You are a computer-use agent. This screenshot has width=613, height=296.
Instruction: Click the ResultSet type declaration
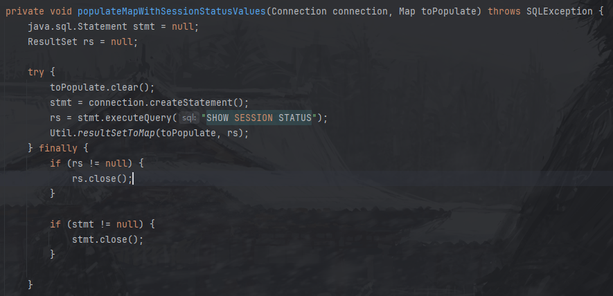(53, 41)
